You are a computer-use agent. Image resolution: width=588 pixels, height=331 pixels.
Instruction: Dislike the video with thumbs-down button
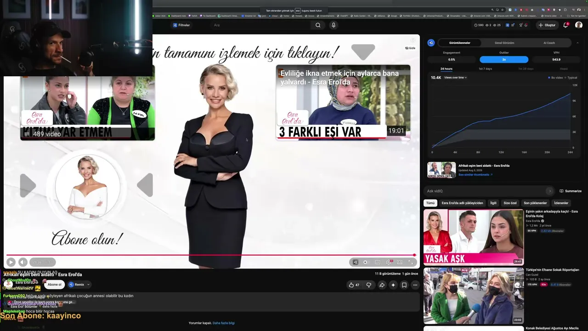(x=368, y=285)
